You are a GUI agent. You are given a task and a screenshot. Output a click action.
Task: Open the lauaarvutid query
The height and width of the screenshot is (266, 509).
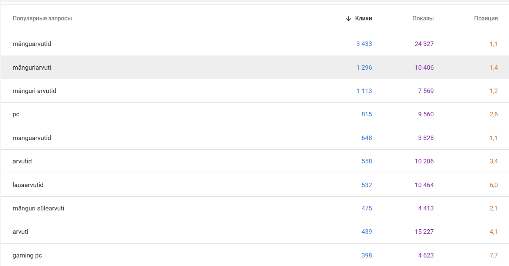(28, 185)
